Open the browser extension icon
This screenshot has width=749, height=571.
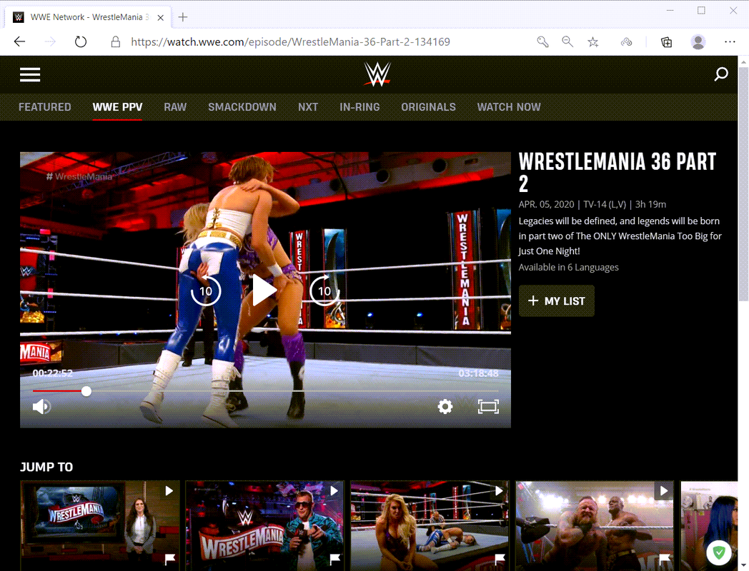(x=626, y=42)
